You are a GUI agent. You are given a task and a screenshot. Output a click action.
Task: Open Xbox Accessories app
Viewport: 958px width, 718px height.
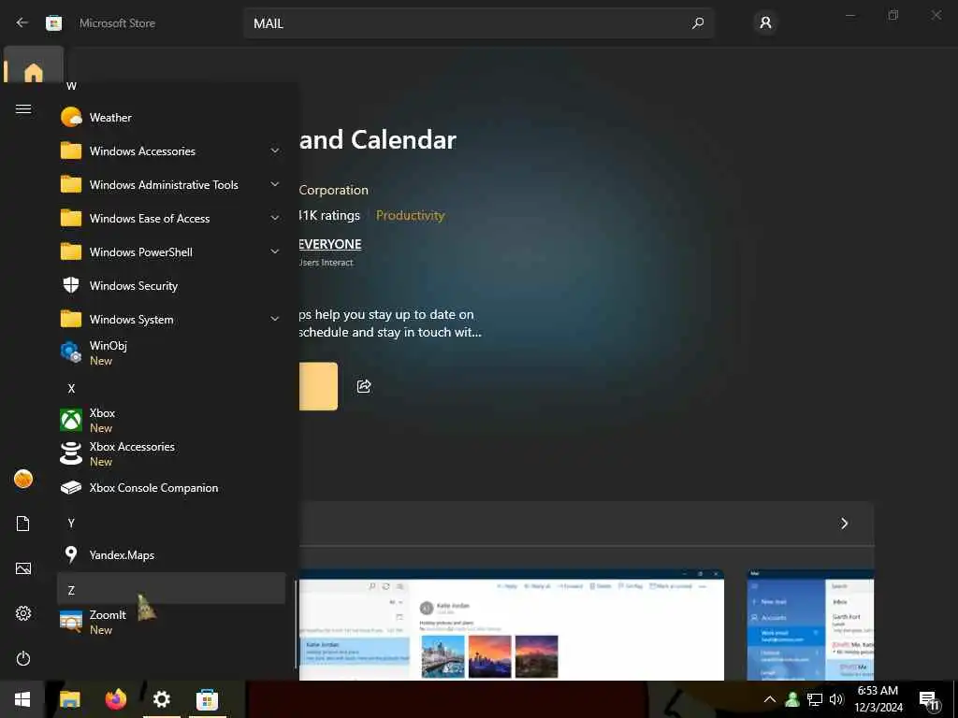coord(171,453)
